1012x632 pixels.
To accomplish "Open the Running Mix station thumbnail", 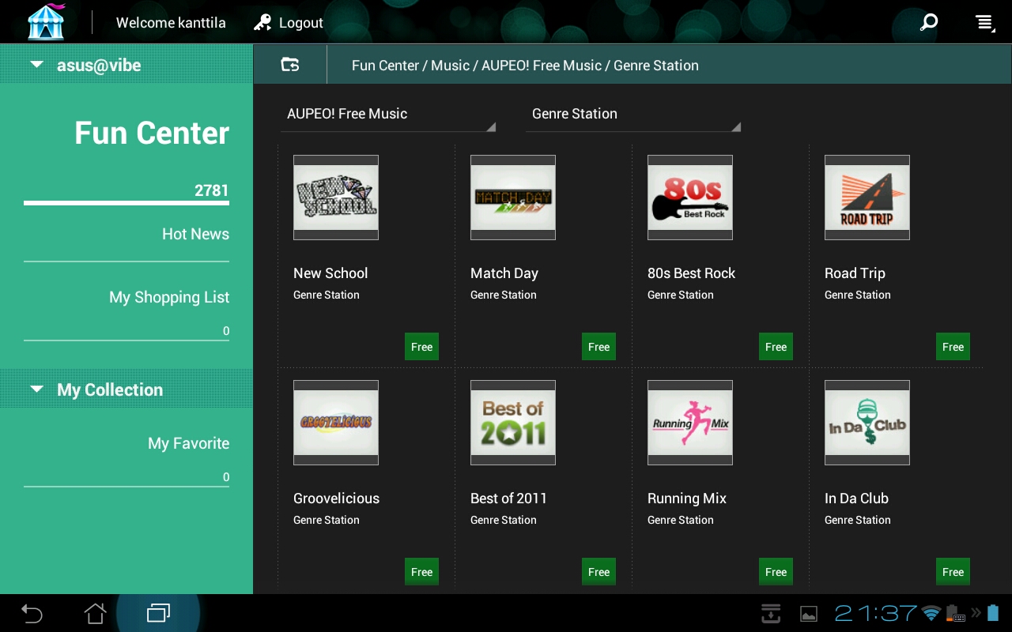I will (x=690, y=423).
